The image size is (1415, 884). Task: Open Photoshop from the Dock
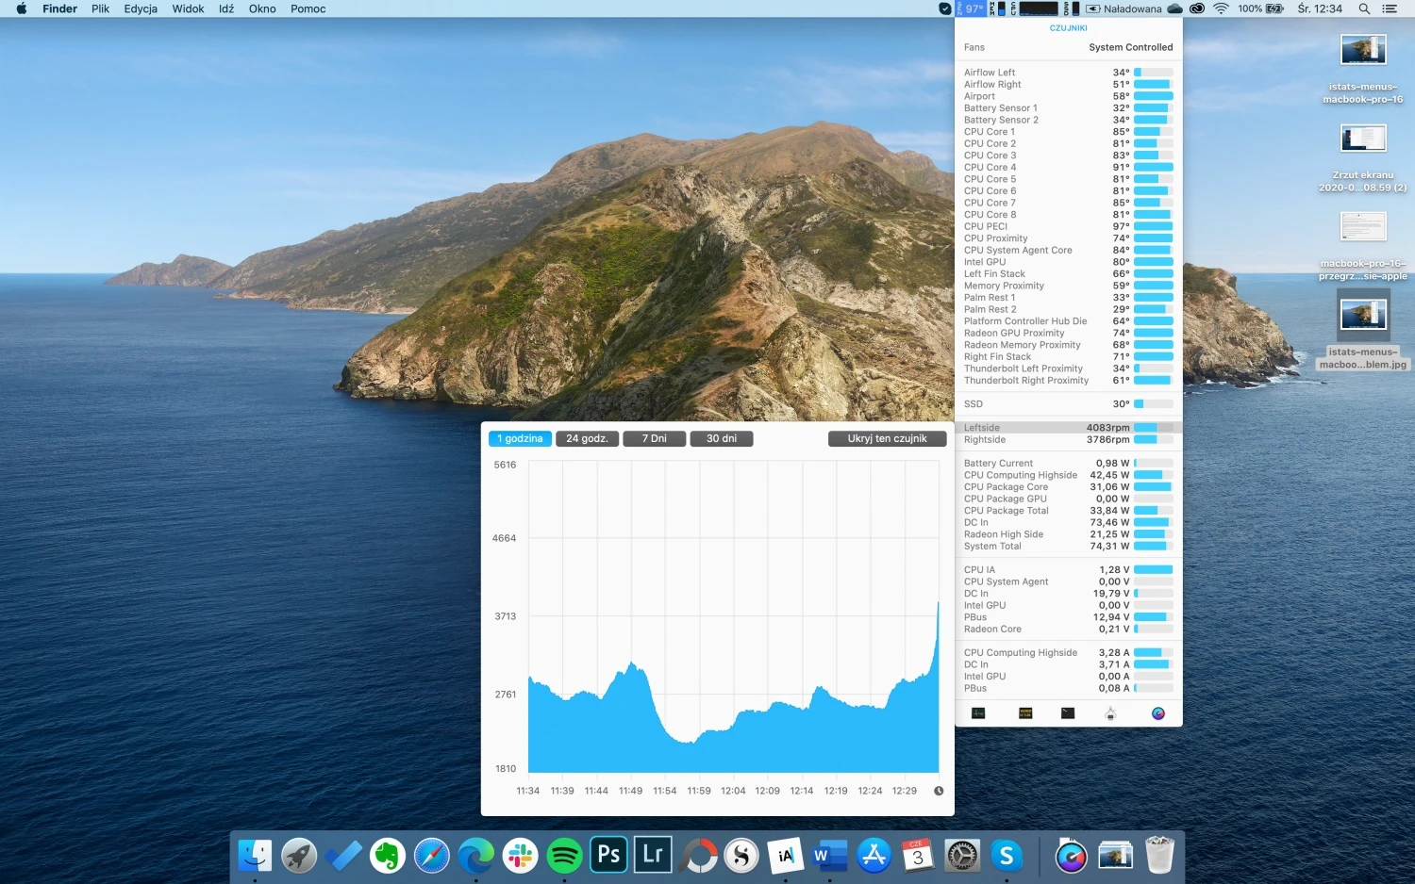608,855
